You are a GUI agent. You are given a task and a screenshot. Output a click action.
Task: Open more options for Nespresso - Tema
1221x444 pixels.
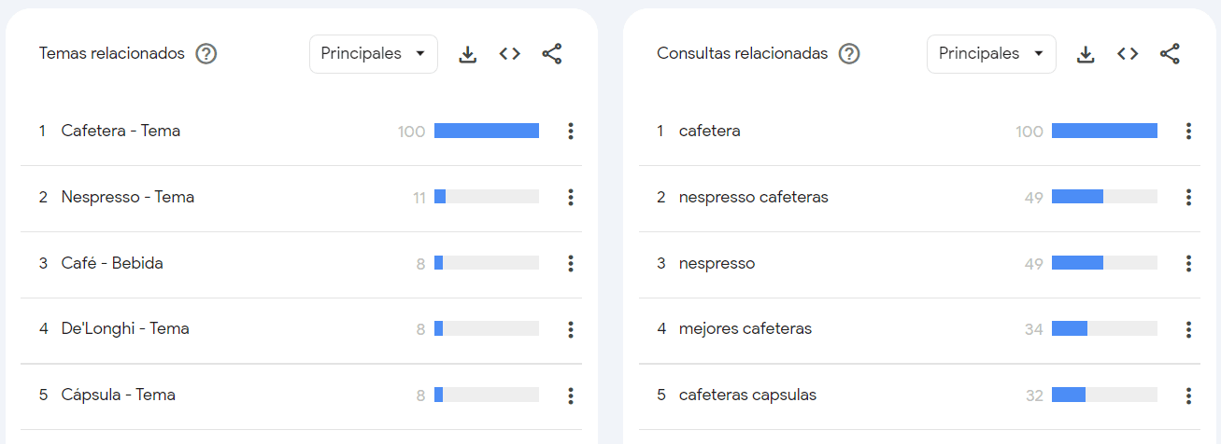pyautogui.click(x=571, y=197)
